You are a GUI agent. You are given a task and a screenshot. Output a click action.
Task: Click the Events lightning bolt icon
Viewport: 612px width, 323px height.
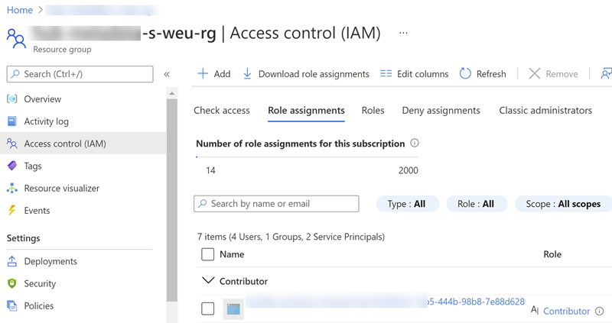coord(12,211)
